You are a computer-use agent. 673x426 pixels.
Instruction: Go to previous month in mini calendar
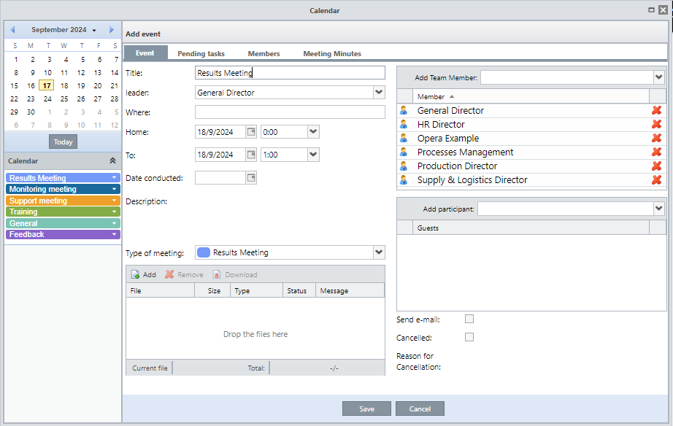pos(12,30)
